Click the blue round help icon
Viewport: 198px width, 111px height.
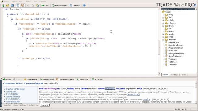84,6
